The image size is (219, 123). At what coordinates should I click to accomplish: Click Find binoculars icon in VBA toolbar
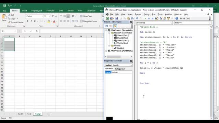pos(132,18)
